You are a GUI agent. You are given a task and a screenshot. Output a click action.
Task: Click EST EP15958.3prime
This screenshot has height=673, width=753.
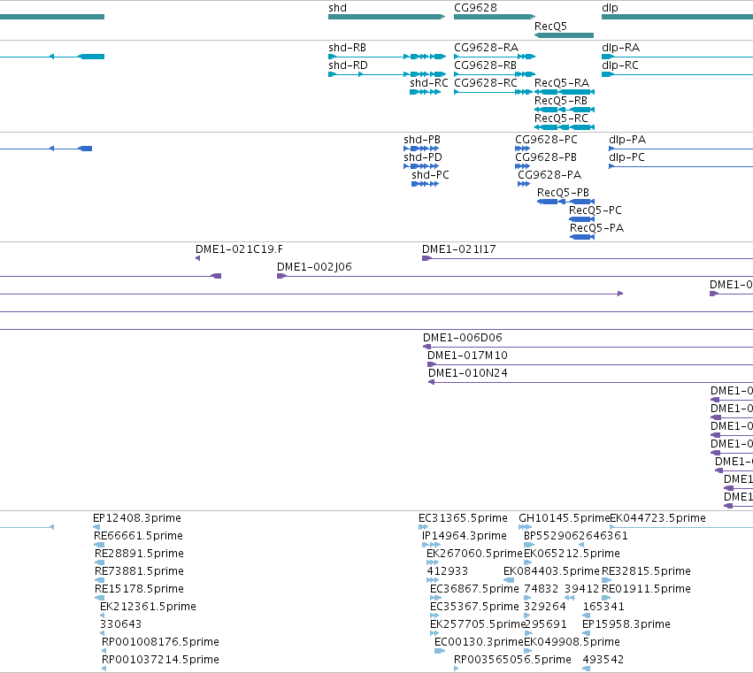point(586,633)
